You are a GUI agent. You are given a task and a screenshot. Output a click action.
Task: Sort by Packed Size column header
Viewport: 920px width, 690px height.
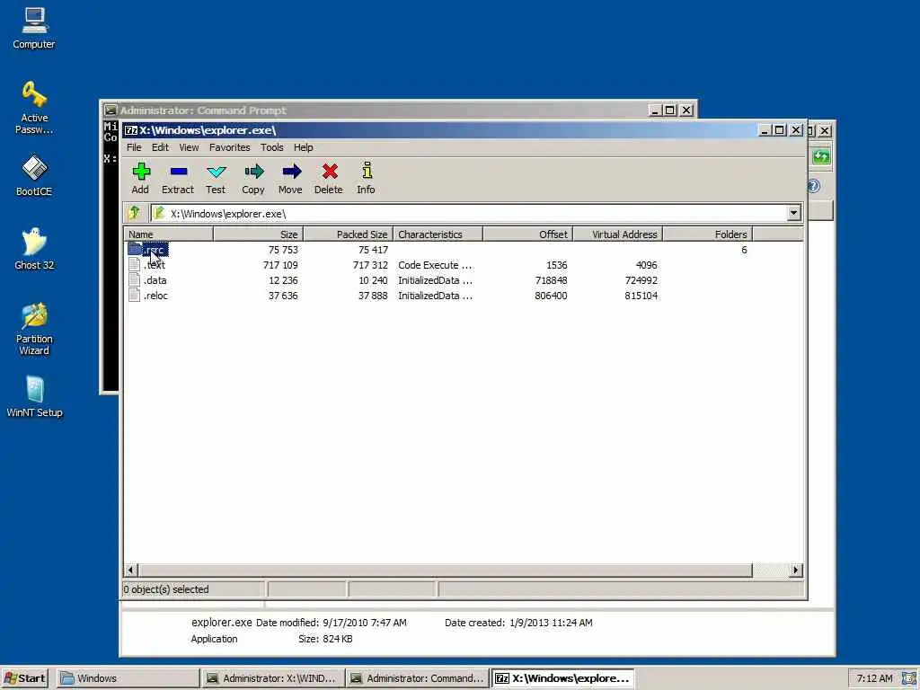(x=348, y=234)
